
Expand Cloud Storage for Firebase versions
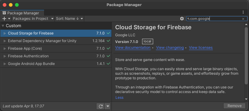click(x=5, y=33)
